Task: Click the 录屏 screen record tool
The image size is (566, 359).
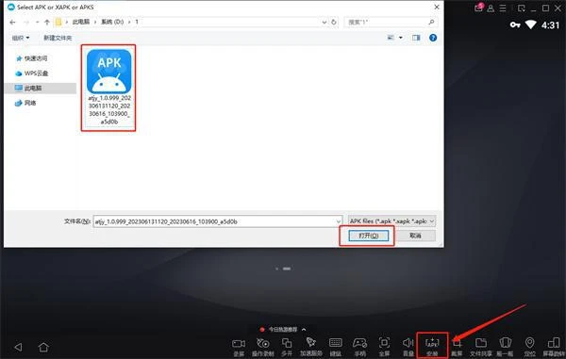Action: click(239, 347)
